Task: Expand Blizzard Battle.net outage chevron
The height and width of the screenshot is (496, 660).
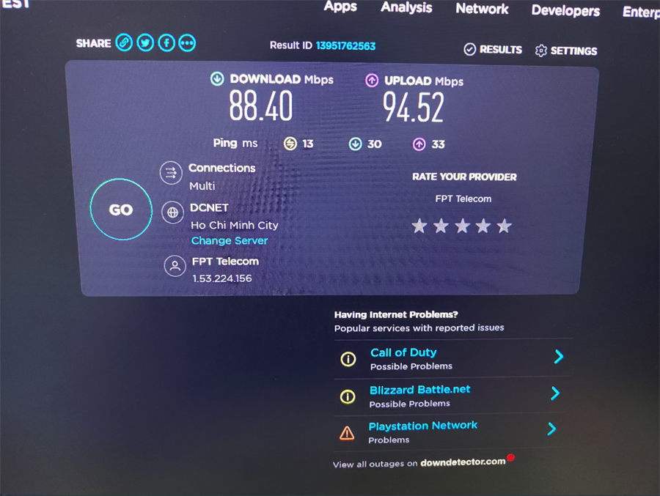Action: [x=555, y=393]
